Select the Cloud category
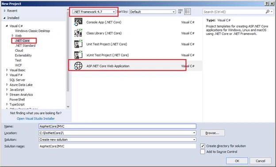This screenshot has width=276, height=167. 19,50
